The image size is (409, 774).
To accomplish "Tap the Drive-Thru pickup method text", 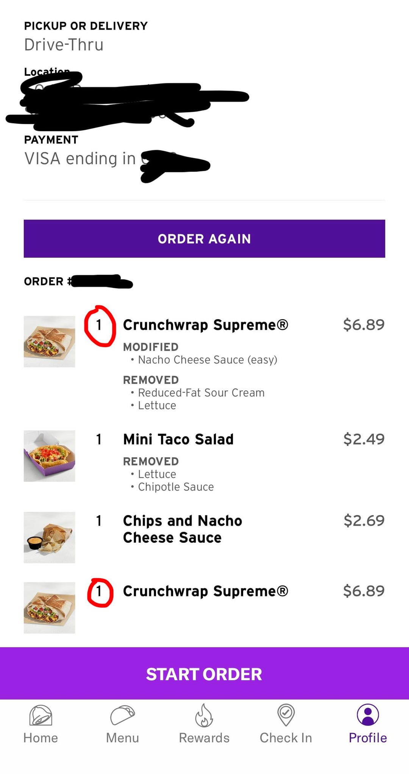I will tap(64, 45).
